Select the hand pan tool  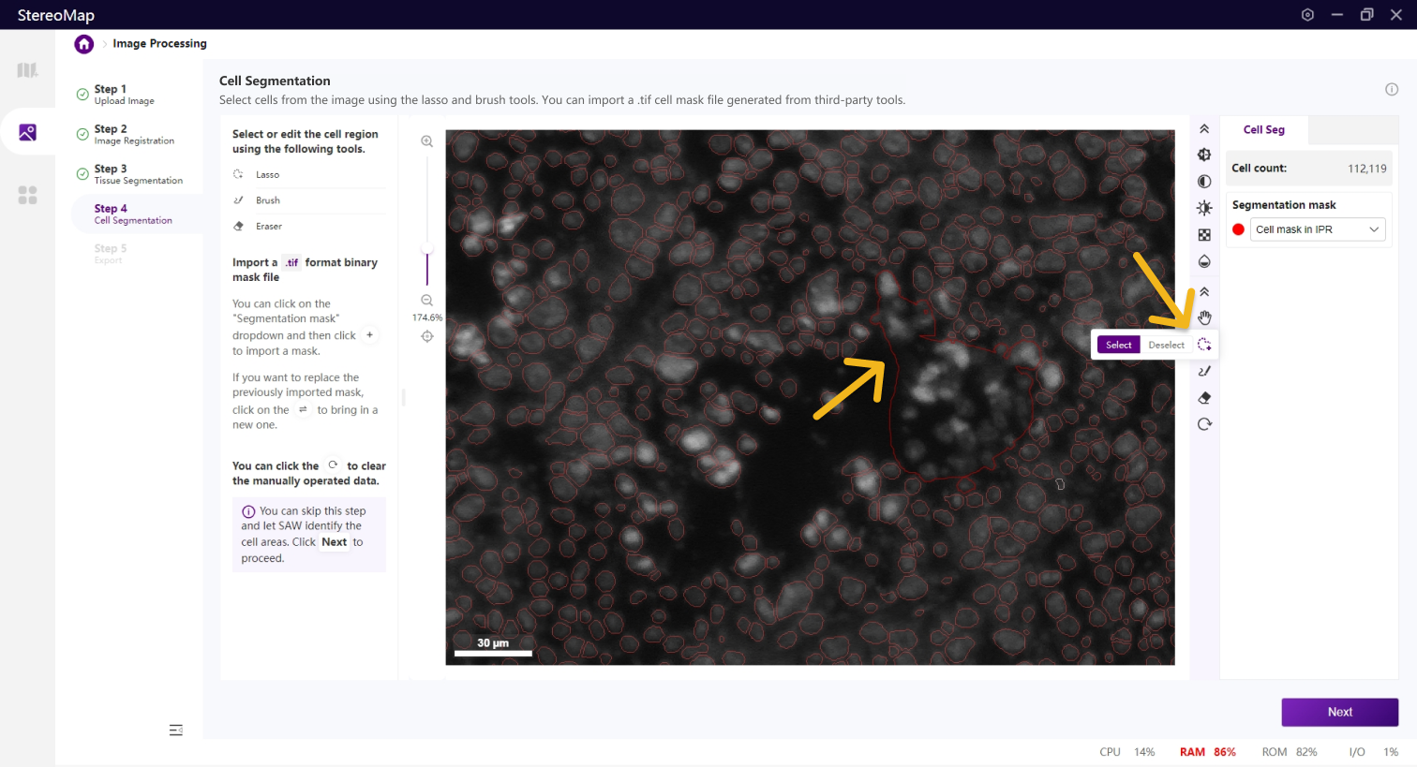[x=1204, y=318]
